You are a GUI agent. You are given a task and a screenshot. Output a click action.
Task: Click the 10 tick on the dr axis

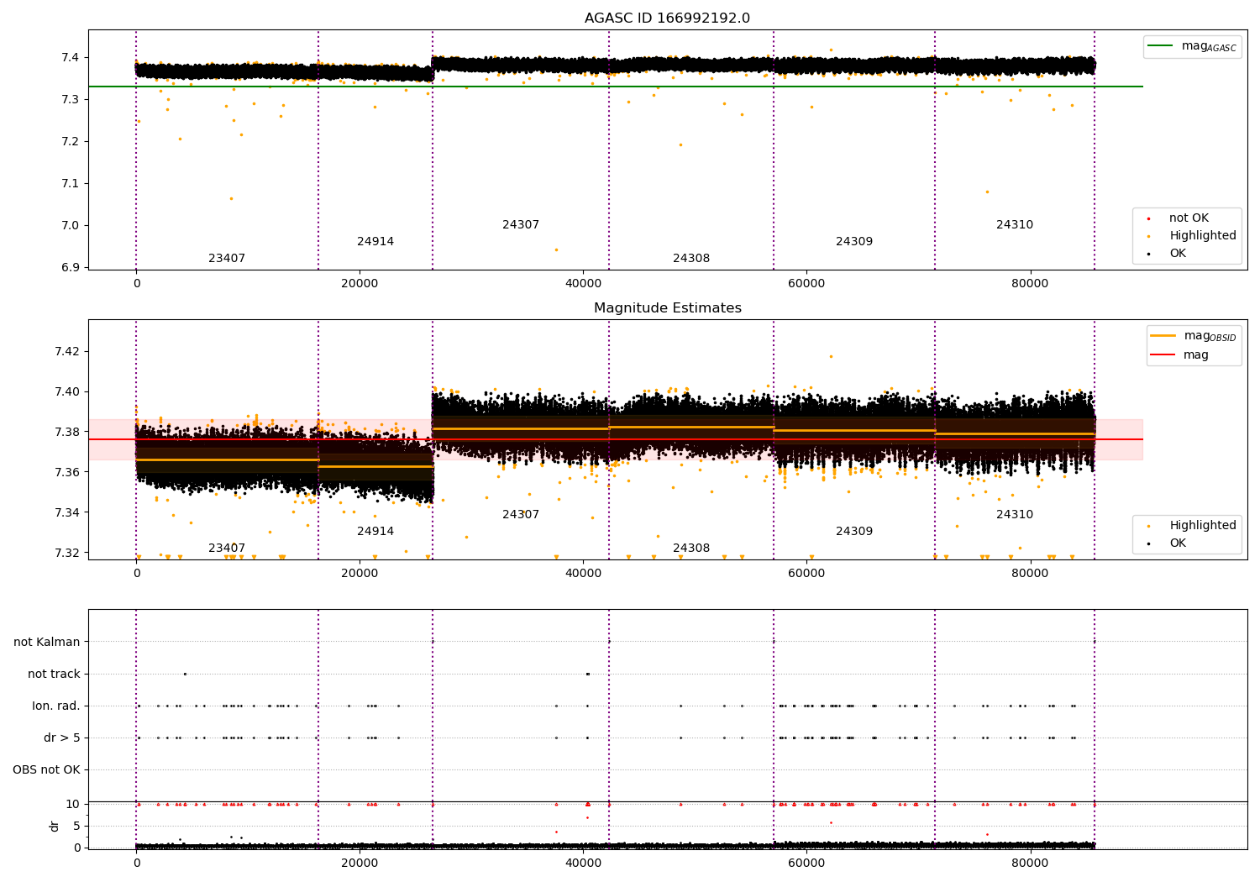click(x=73, y=805)
